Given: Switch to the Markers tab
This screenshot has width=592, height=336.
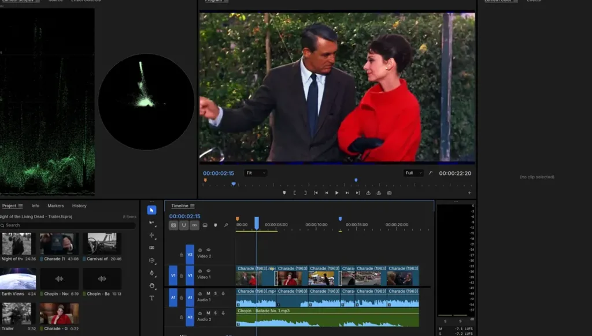Looking at the screenshot, I should tap(55, 206).
